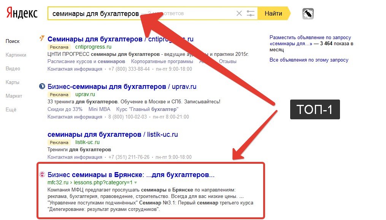Open Отзывы sitelink of cntiprogress ad
The width and height of the screenshot is (386, 220).
(228, 62)
